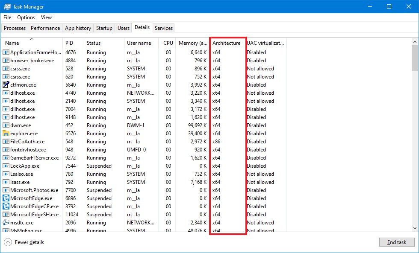The width and height of the screenshot is (419, 253).
Task: Switch to the Processes tab
Action: (x=15, y=28)
